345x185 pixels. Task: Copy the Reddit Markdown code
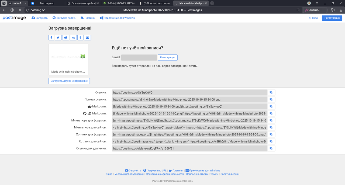[x=271, y=106]
